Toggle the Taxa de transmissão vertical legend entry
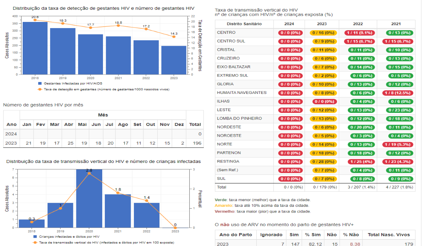This screenshot has height=246, width=423. pyautogui.click(x=104, y=242)
